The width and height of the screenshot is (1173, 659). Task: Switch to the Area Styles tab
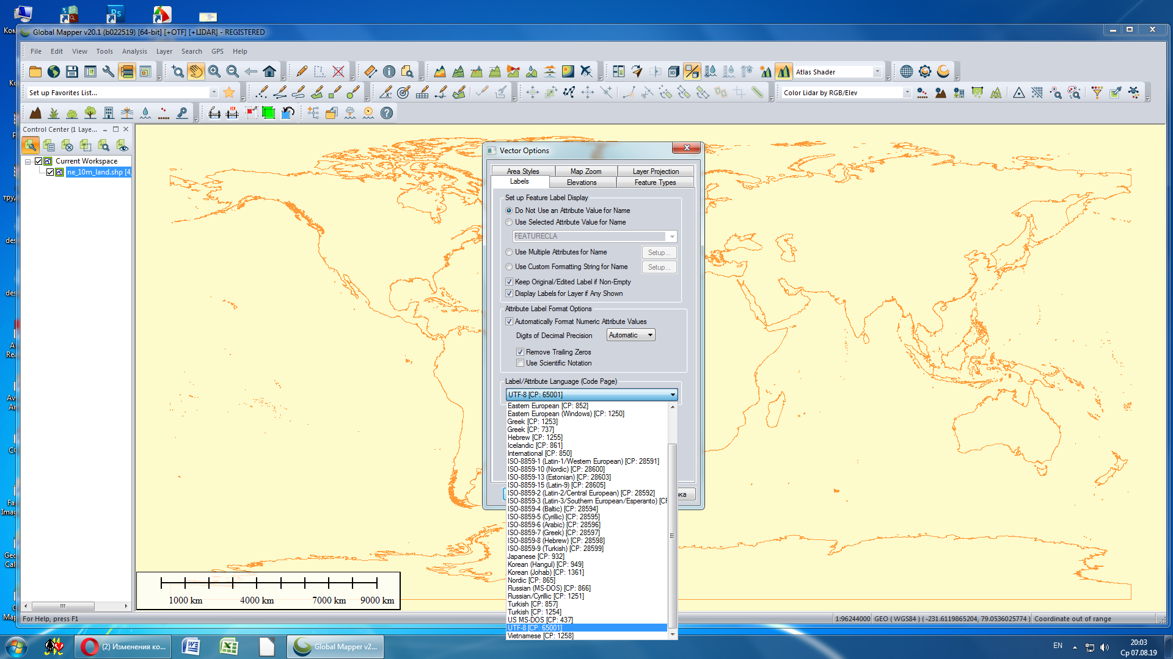pyautogui.click(x=522, y=171)
